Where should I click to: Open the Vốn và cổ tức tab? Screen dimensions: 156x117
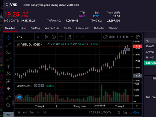tap(52, 28)
